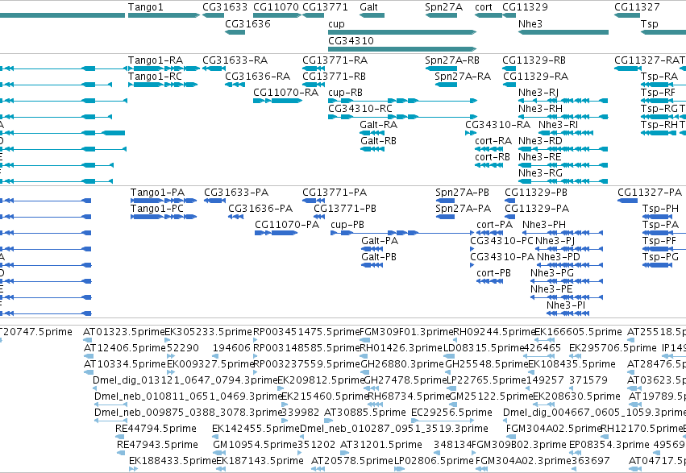Select the CG11327 gene label

(637, 7)
